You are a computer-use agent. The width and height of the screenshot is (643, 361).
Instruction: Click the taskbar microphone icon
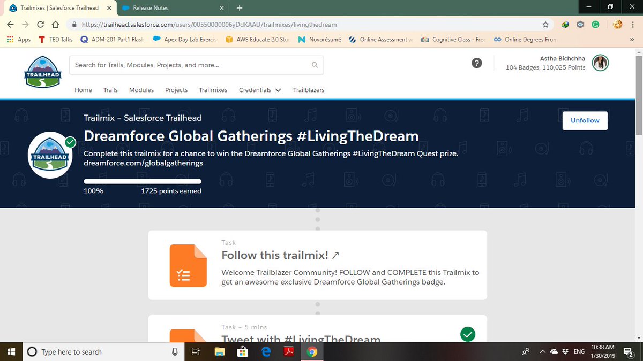coord(175,352)
